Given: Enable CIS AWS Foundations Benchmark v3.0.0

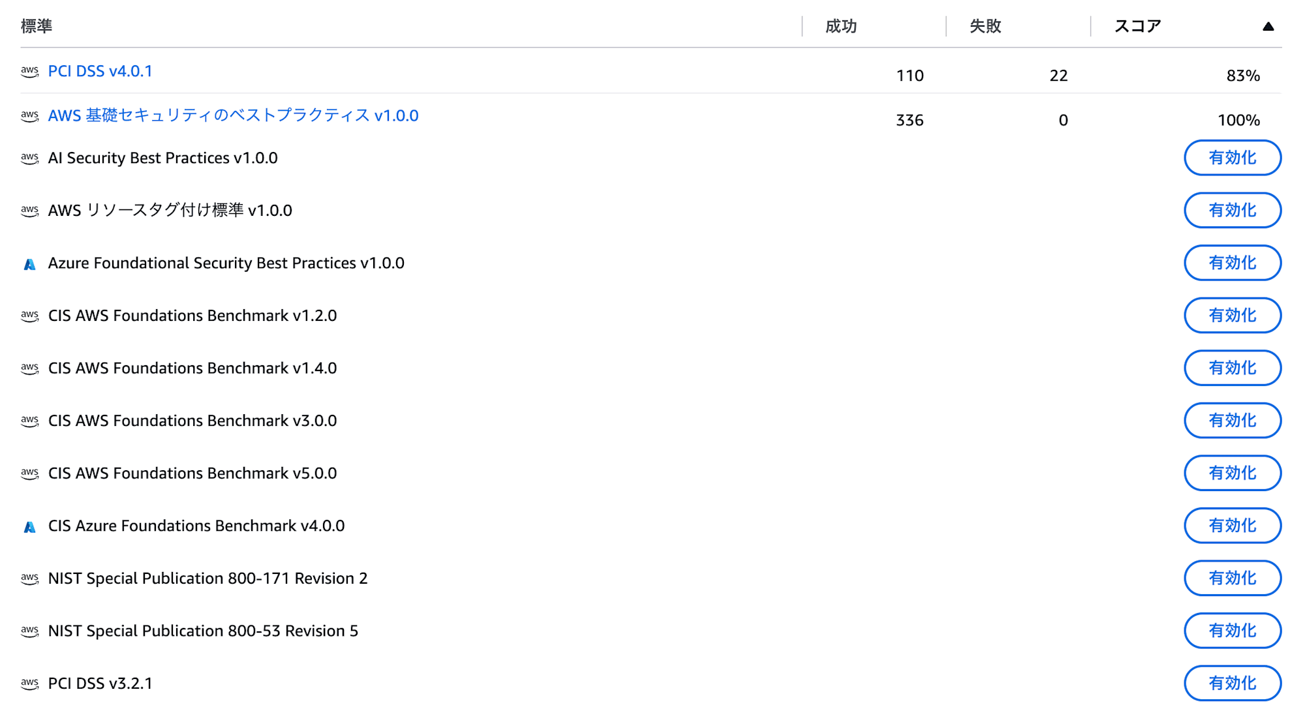Looking at the screenshot, I should 1233,421.
